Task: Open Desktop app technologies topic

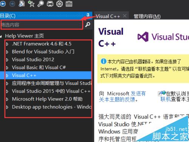Action: click(52, 107)
